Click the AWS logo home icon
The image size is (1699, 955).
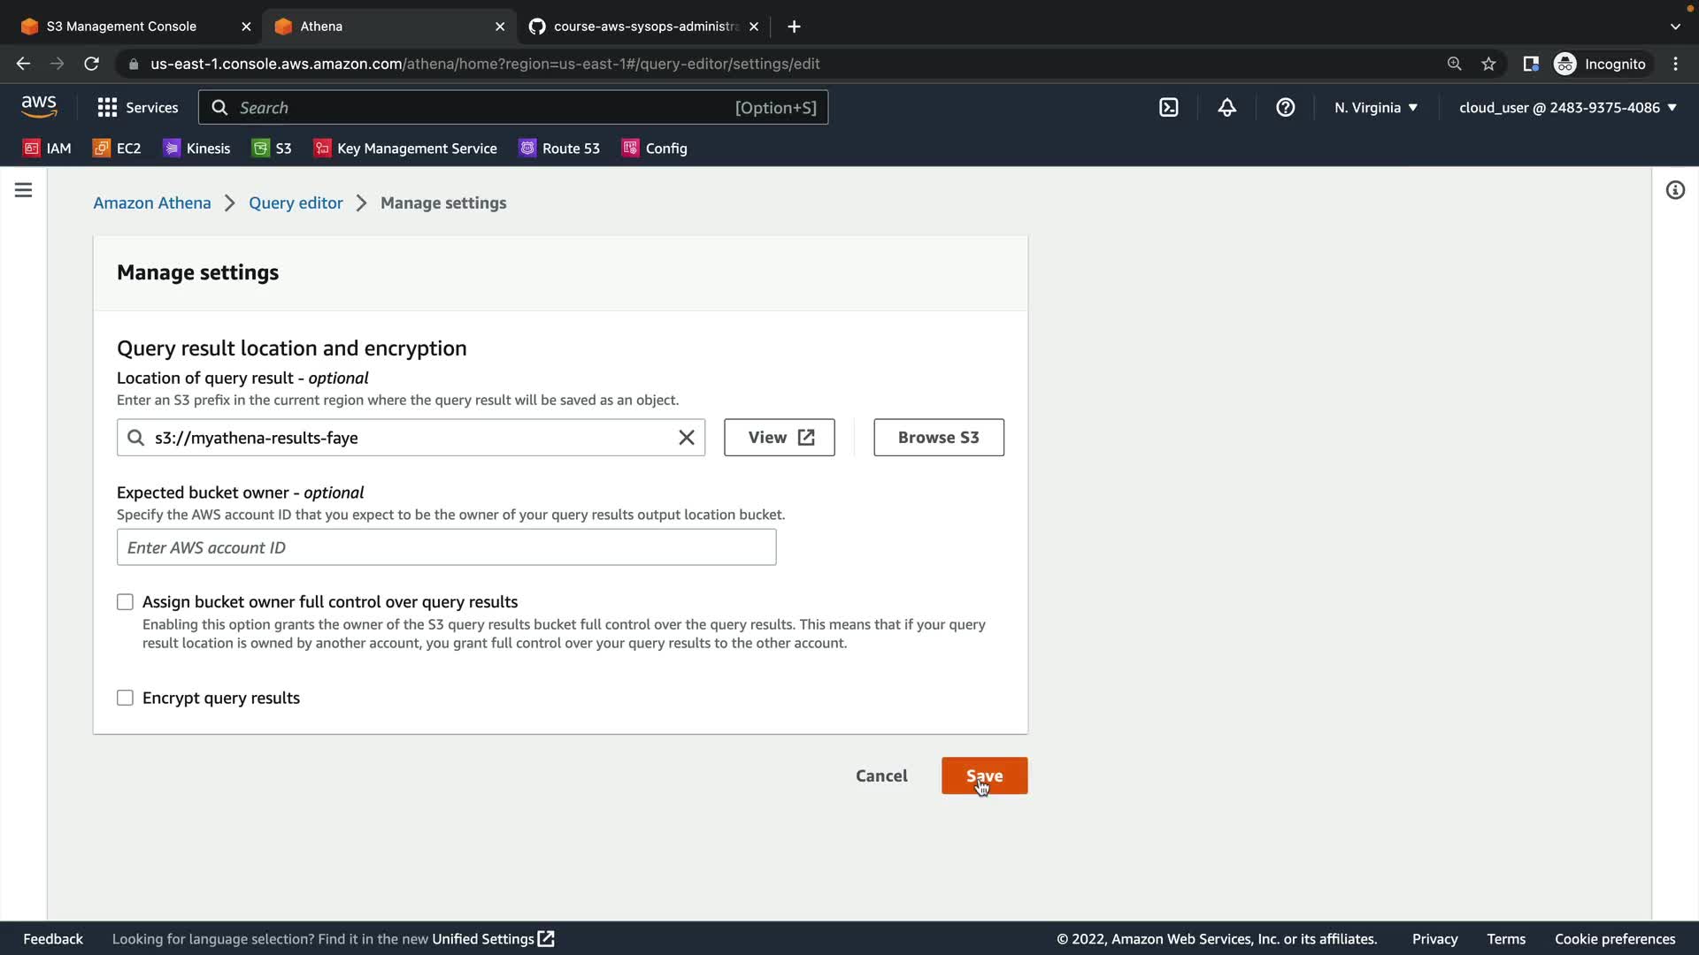coord(39,107)
